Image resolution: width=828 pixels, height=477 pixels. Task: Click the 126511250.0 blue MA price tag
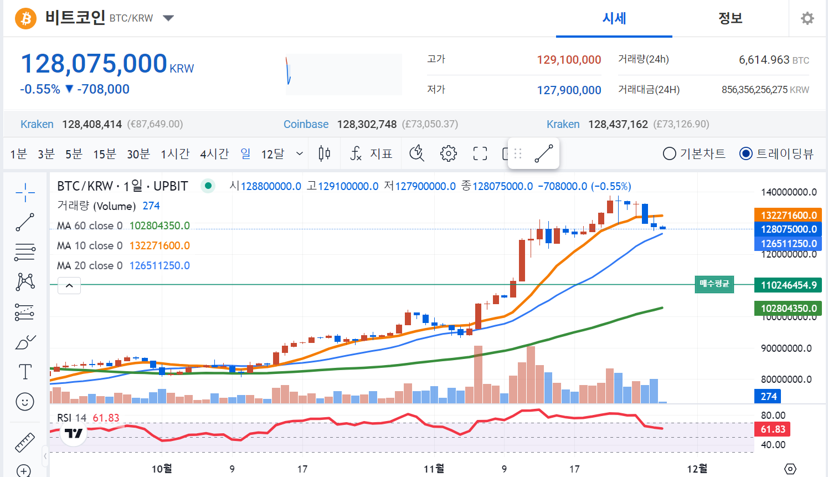click(x=789, y=243)
